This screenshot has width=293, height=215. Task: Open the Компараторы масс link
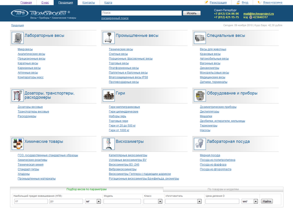(30, 77)
